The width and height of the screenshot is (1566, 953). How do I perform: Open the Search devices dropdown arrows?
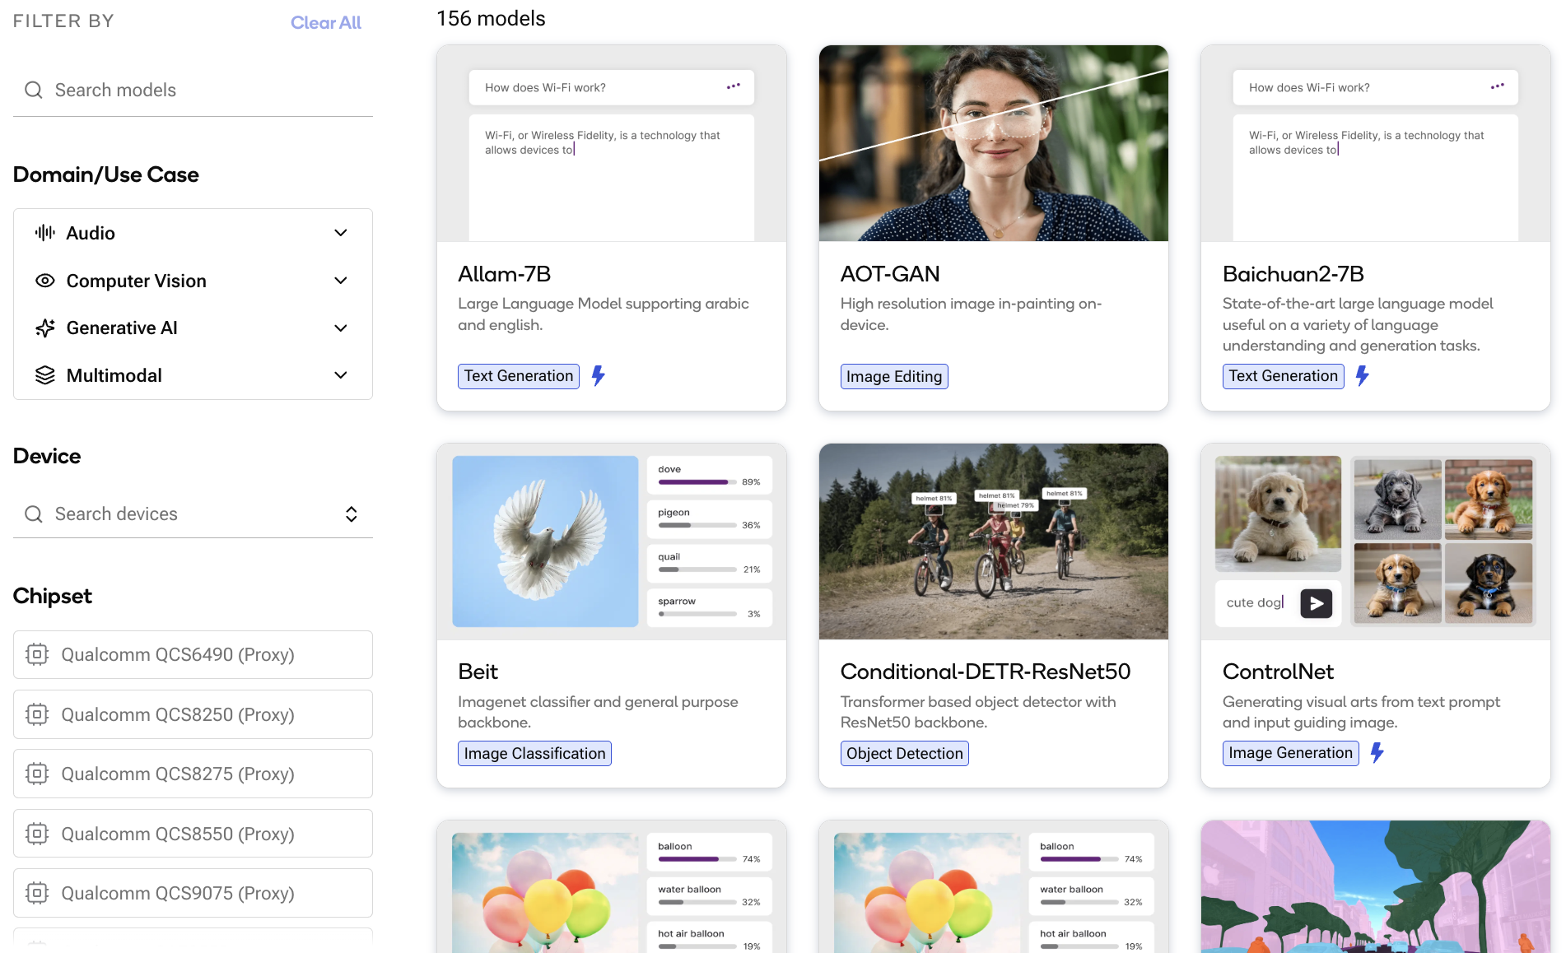(x=352, y=514)
